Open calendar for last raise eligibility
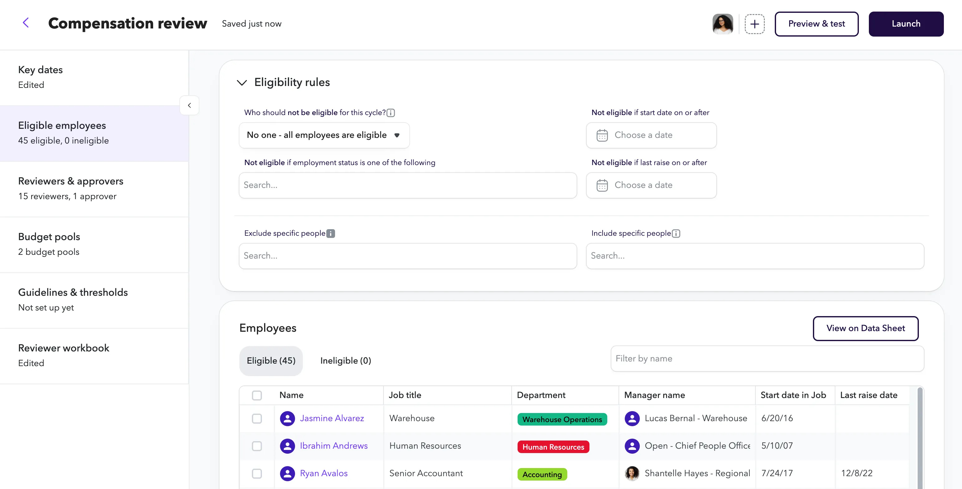Viewport: 962px width, 489px height. [602, 185]
